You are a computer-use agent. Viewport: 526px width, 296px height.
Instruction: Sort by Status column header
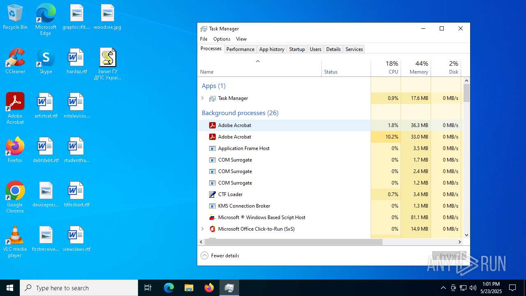[x=346, y=68]
